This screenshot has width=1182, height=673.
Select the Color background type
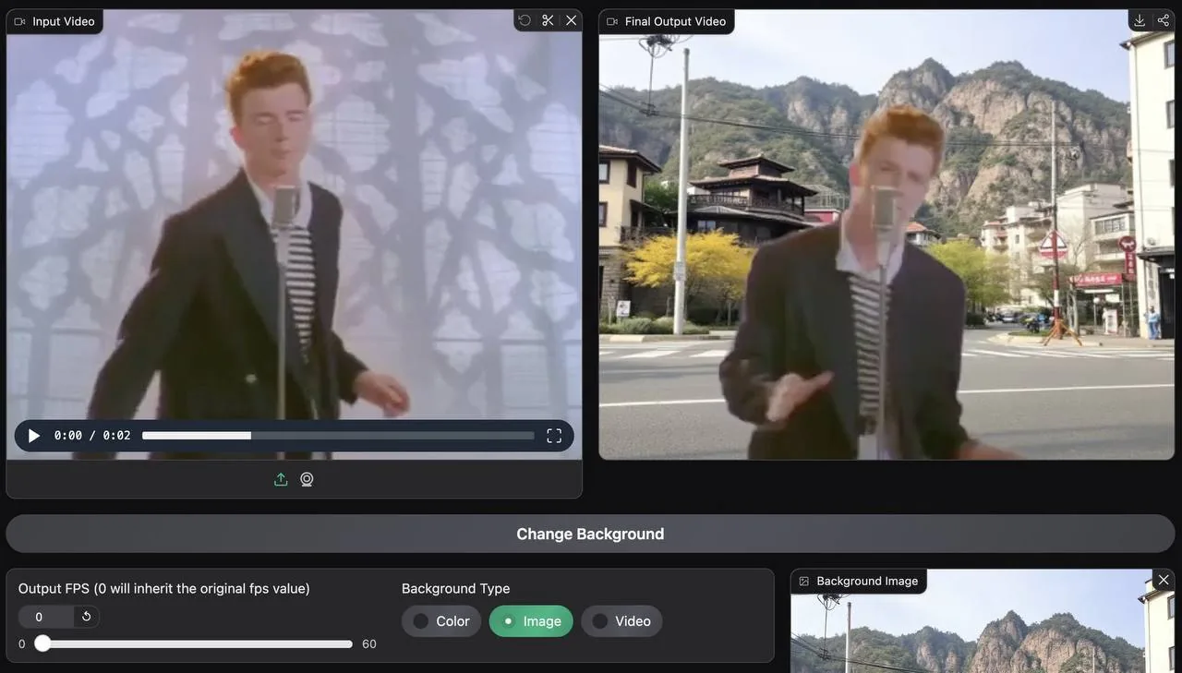click(441, 621)
